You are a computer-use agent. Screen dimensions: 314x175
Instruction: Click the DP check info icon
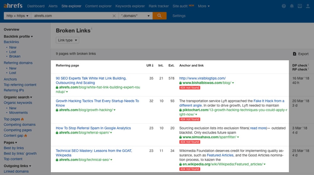(308, 65)
